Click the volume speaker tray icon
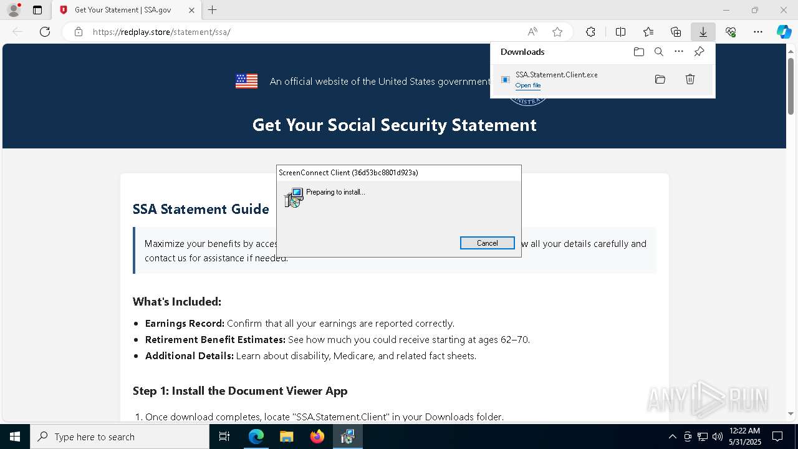The image size is (798, 449). tap(718, 437)
